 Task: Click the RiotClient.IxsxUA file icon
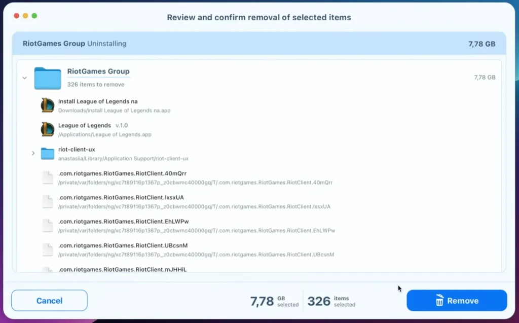pyautogui.click(x=48, y=202)
